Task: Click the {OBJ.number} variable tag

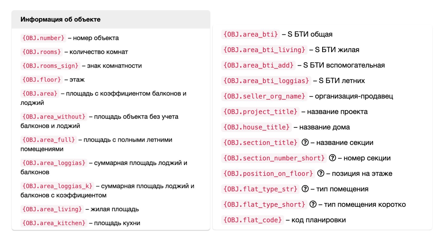Action: 43,38
